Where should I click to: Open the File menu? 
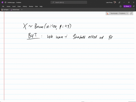pyautogui.click(x=3, y=7)
